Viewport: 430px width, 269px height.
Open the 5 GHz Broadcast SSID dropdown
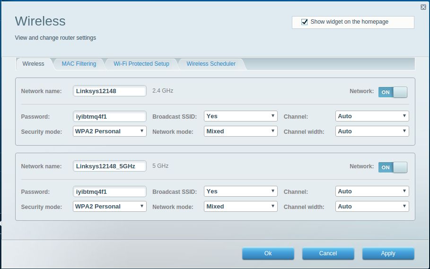tap(240, 191)
